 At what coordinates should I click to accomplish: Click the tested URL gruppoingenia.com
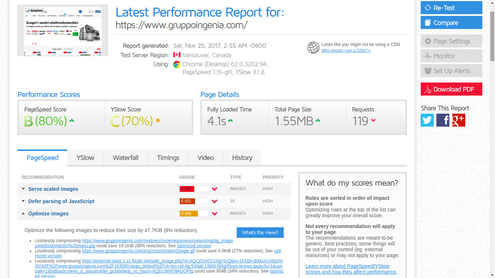click(182, 25)
